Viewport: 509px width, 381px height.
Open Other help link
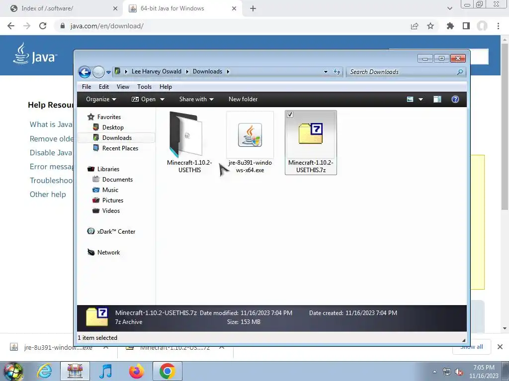pyautogui.click(x=48, y=194)
